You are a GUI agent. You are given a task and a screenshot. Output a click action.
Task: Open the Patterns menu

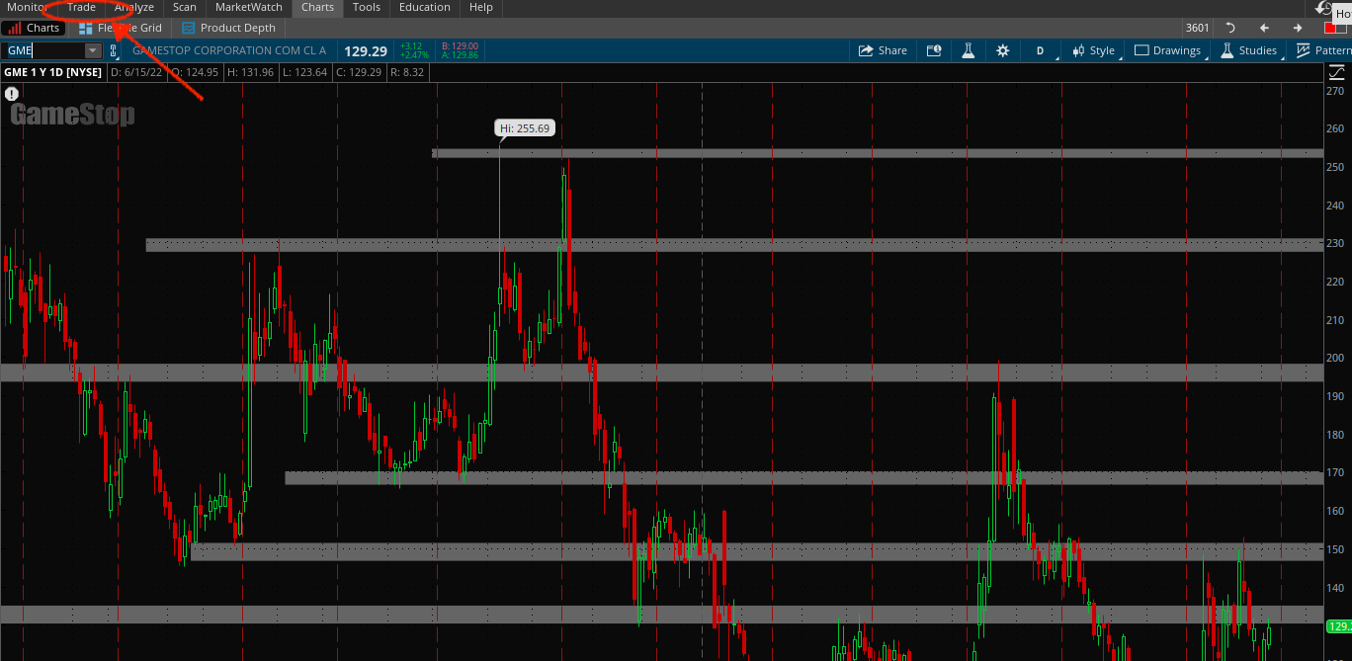pyautogui.click(x=1324, y=50)
